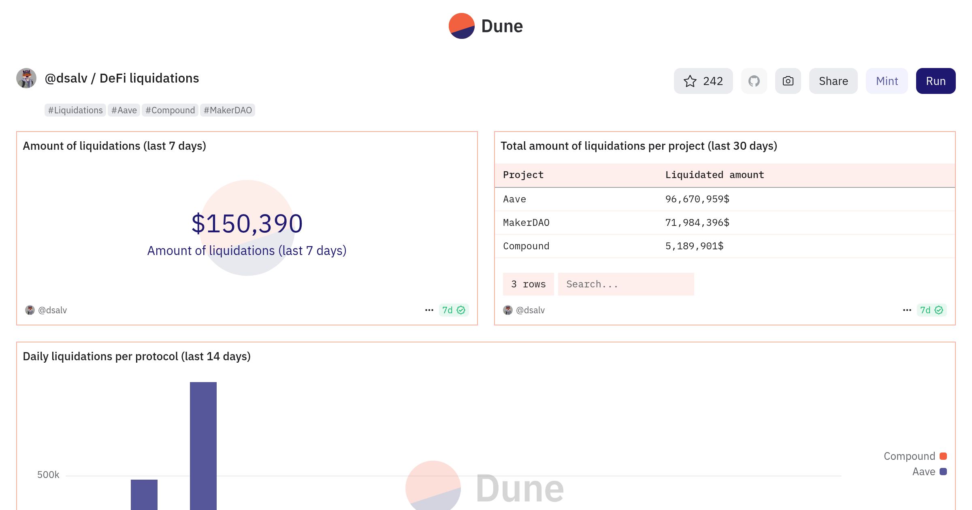Viewport: 972px width, 510px height.
Task: Select the Compound table row
Action: tap(725, 246)
